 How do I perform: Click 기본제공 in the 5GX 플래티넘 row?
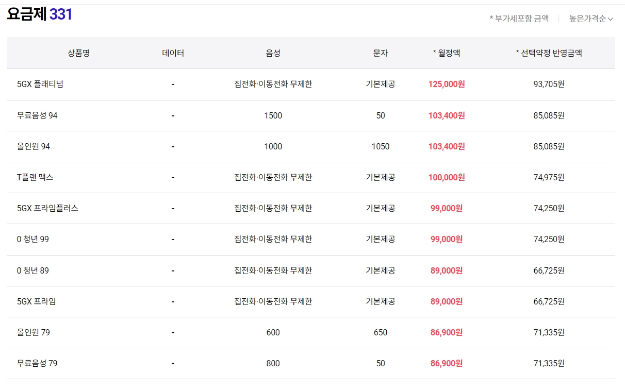[380, 84]
